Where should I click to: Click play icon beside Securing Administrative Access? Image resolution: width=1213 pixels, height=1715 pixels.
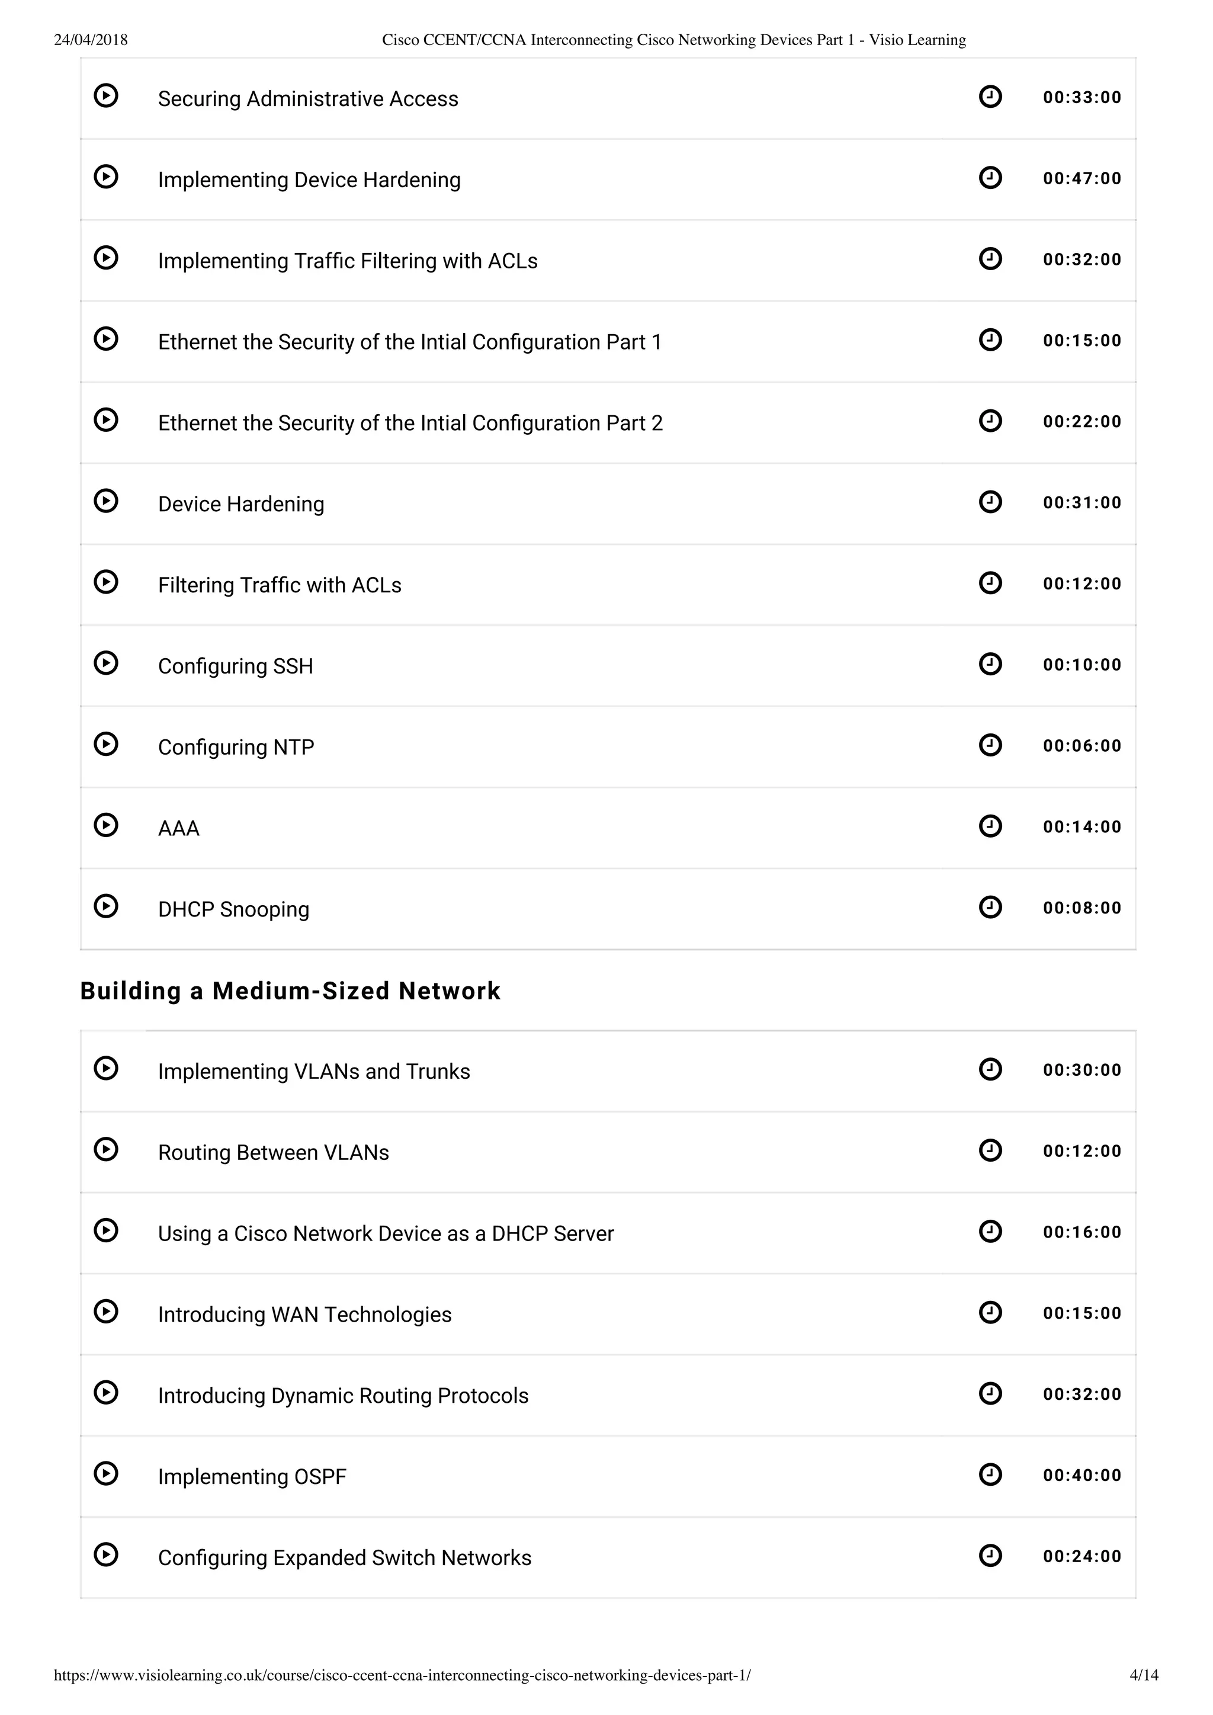106,95
